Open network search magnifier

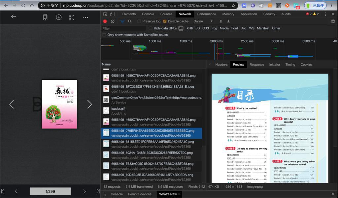(130, 21)
